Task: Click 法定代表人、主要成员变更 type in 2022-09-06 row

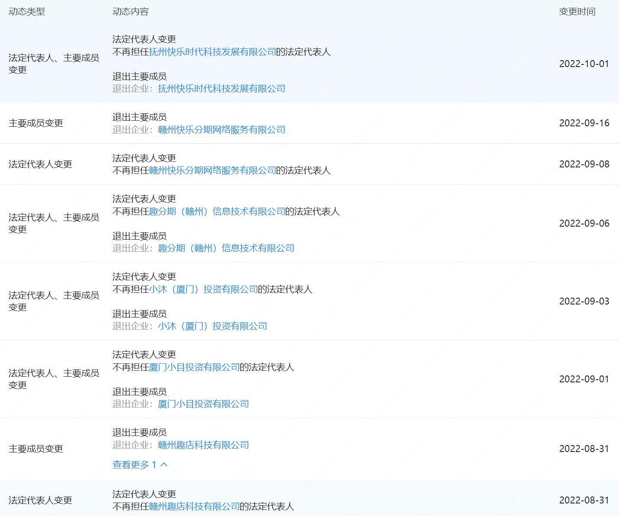Action: click(x=54, y=224)
